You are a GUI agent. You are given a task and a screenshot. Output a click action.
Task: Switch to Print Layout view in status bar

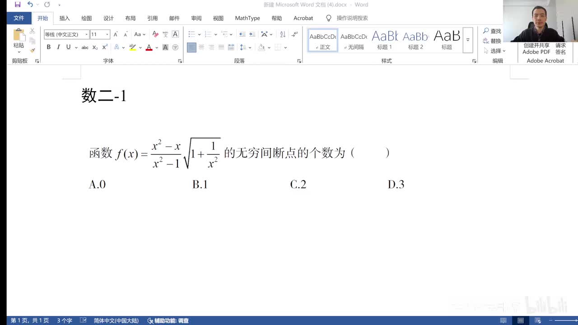[x=521, y=320]
